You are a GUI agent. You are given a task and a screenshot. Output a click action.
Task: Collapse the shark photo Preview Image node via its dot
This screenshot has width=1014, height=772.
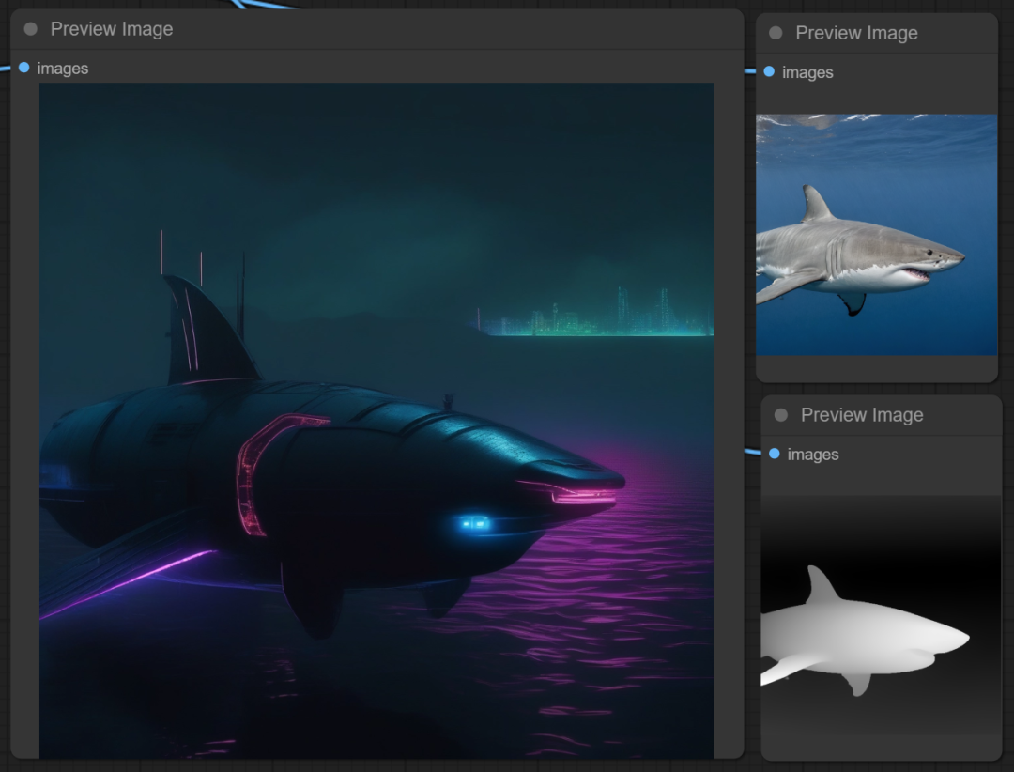click(x=776, y=33)
